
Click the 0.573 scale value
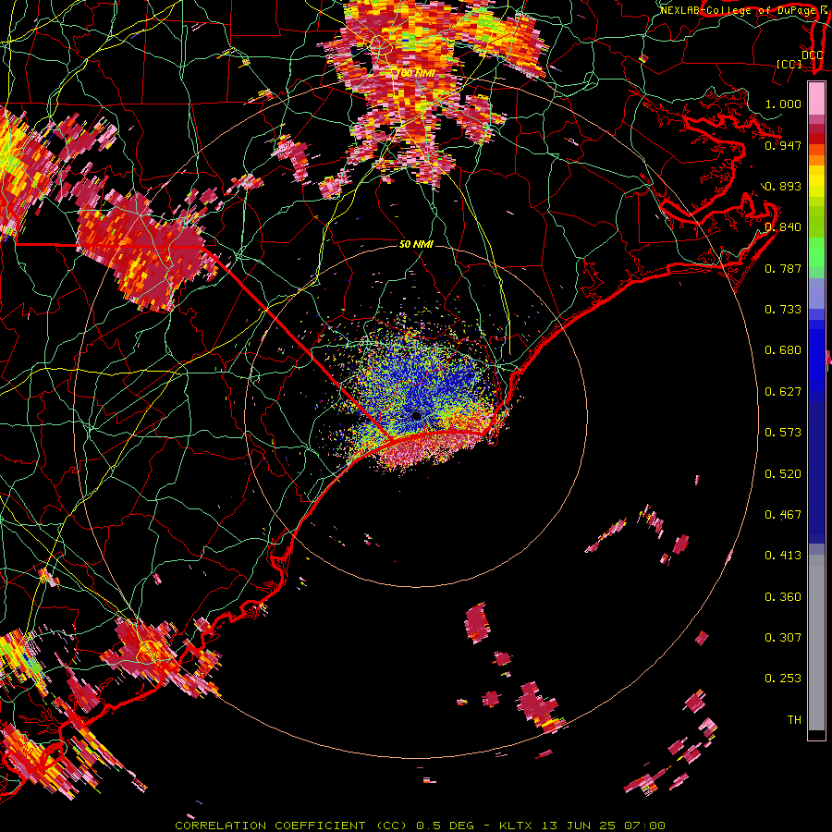point(783,433)
